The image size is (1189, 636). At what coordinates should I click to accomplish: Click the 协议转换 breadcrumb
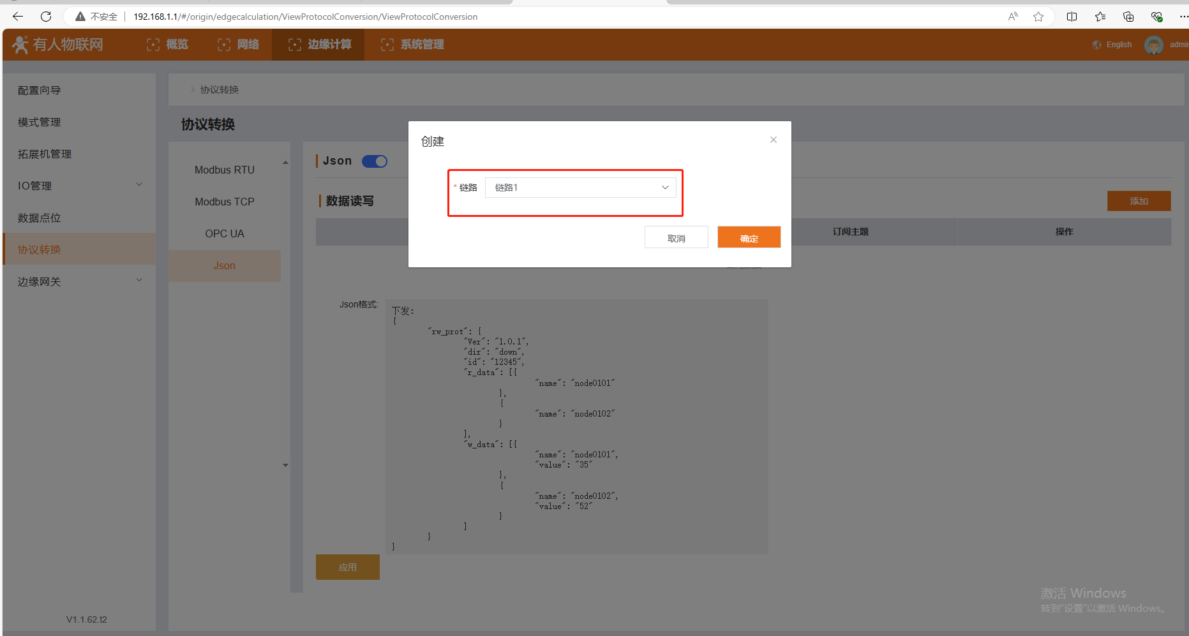coord(220,90)
